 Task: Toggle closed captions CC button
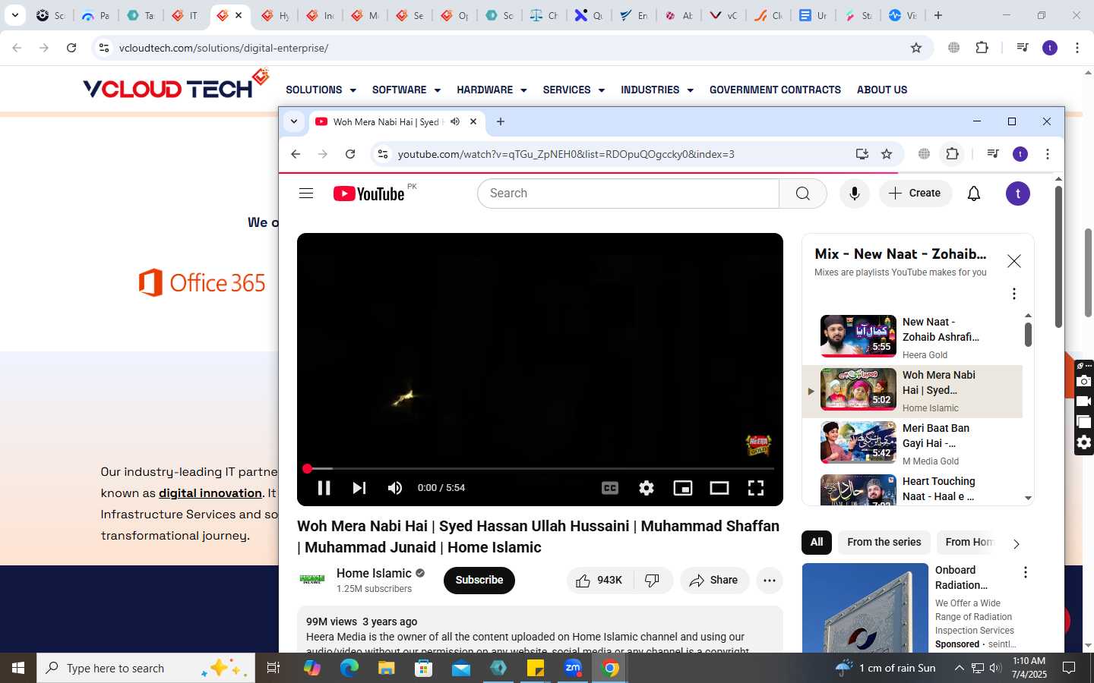coord(610,488)
